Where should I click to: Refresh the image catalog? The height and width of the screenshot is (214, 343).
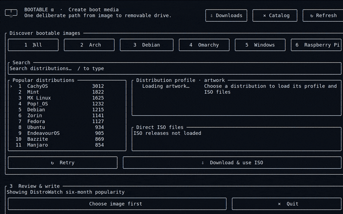(323, 16)
